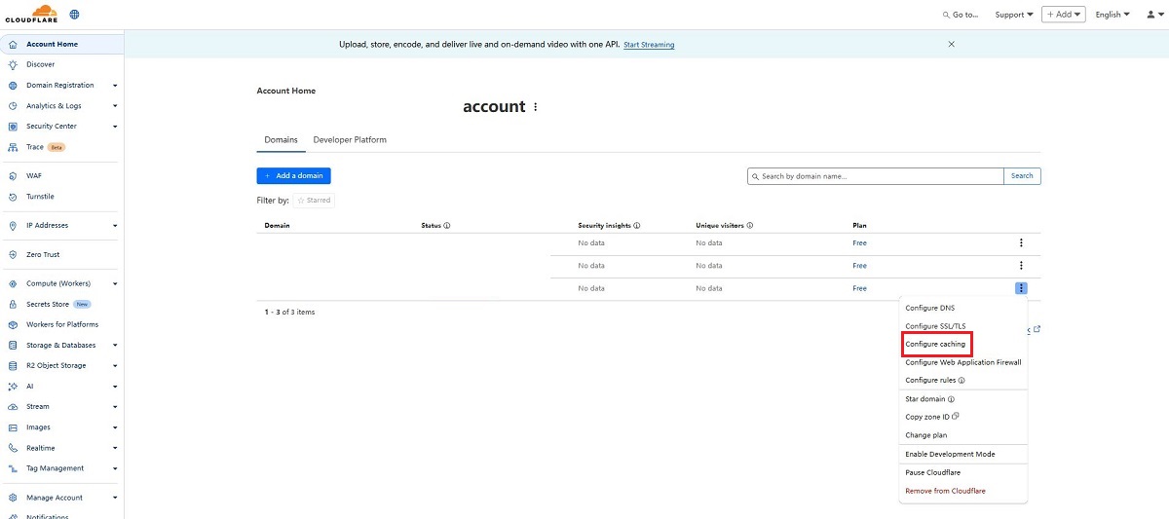
Task: Open the actions menu for the first domain row
Action: (x=1021, y=242)
